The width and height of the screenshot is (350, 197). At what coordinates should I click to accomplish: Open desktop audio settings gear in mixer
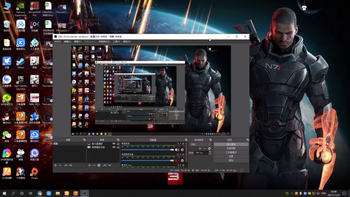pyautogui.click(x=182, y=150)
